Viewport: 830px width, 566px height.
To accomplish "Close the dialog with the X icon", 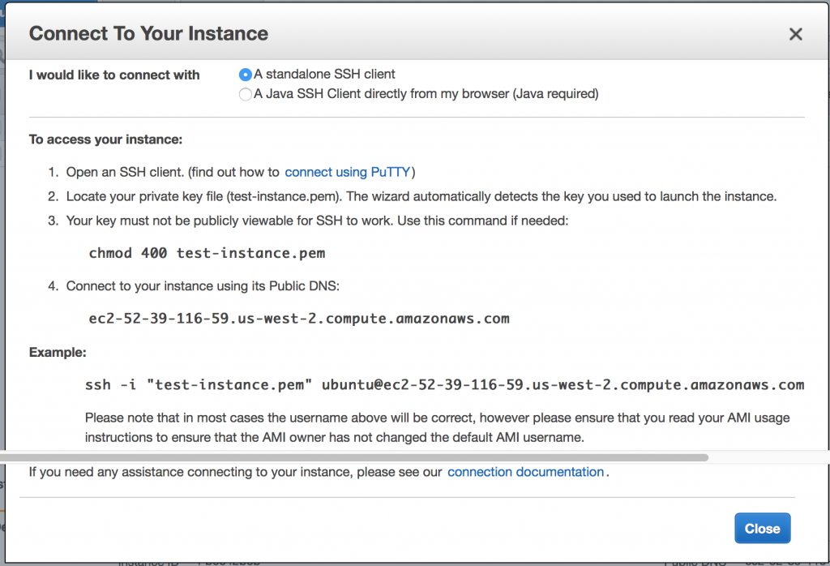I will 795,34.
